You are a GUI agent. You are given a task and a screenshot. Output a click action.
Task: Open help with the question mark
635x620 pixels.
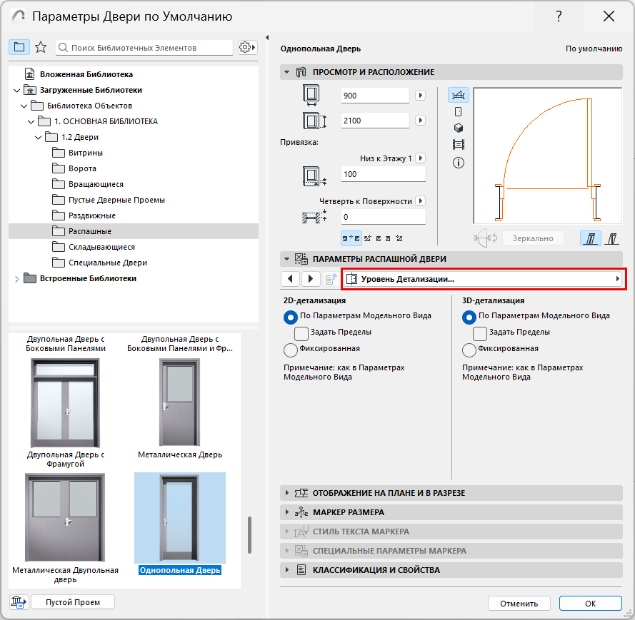point(559,16)
